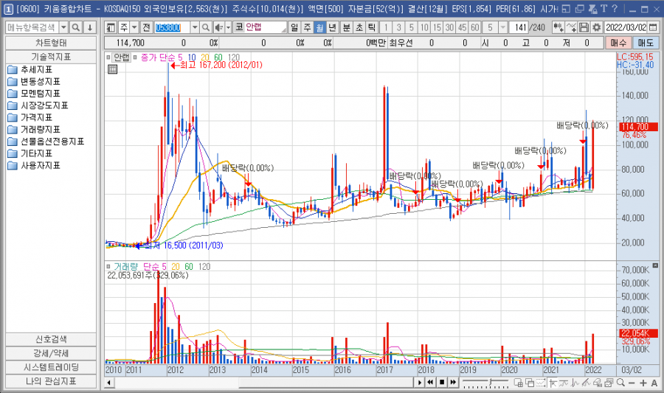Click the overlapping windows icon in bottom toolbar

pos(529,383)
